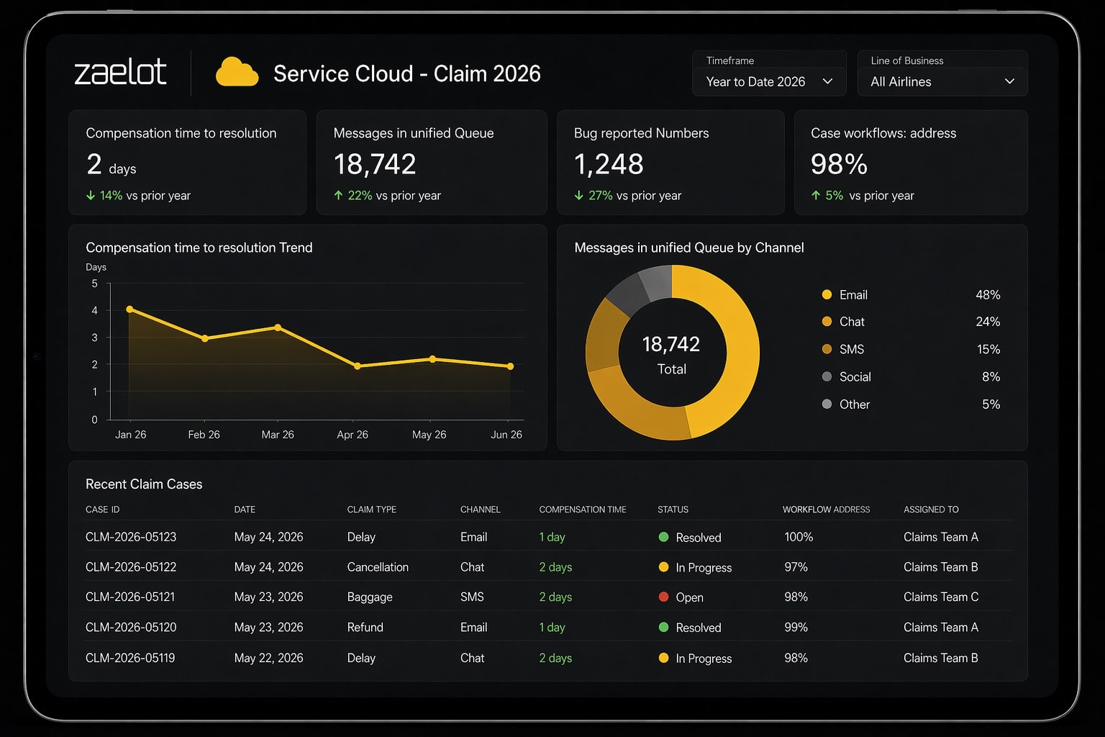This screenshot has width=1105, height=737.
Task: Select the Bug reported Numbers card
Action: tap(670, 163)
